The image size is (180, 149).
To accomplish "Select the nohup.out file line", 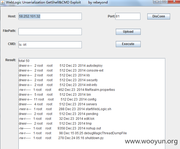I will [x=60, y=128].
